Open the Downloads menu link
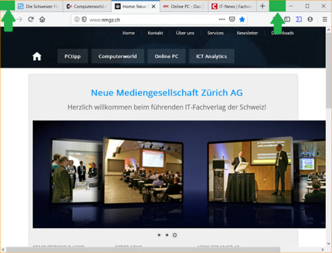Image resolution: width=332 pixels, height=253 pixels. click(282, 33)
